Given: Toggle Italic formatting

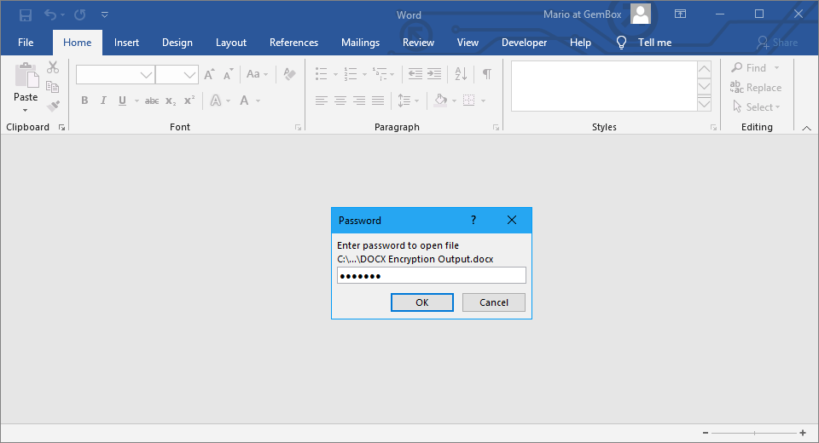Looking at the screenshot, I should tap(103, 101).
